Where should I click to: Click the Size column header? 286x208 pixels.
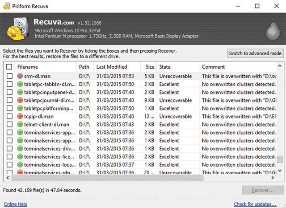coord(149,67)
